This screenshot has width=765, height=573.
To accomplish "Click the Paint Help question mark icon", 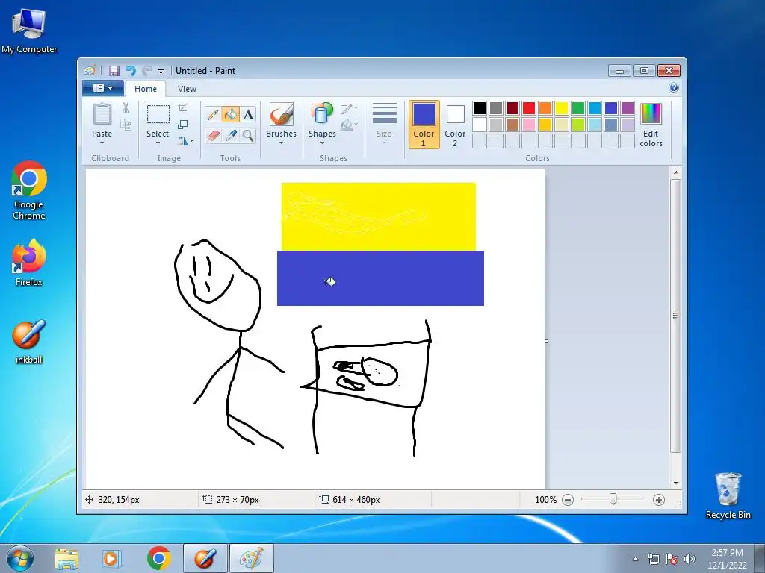I will [x=674, y=88].
